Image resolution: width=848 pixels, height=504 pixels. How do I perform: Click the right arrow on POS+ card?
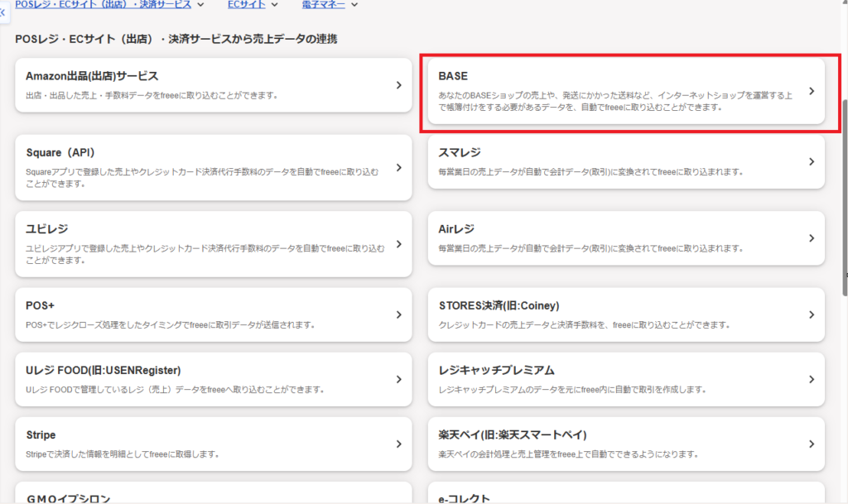tap(398, 314)
